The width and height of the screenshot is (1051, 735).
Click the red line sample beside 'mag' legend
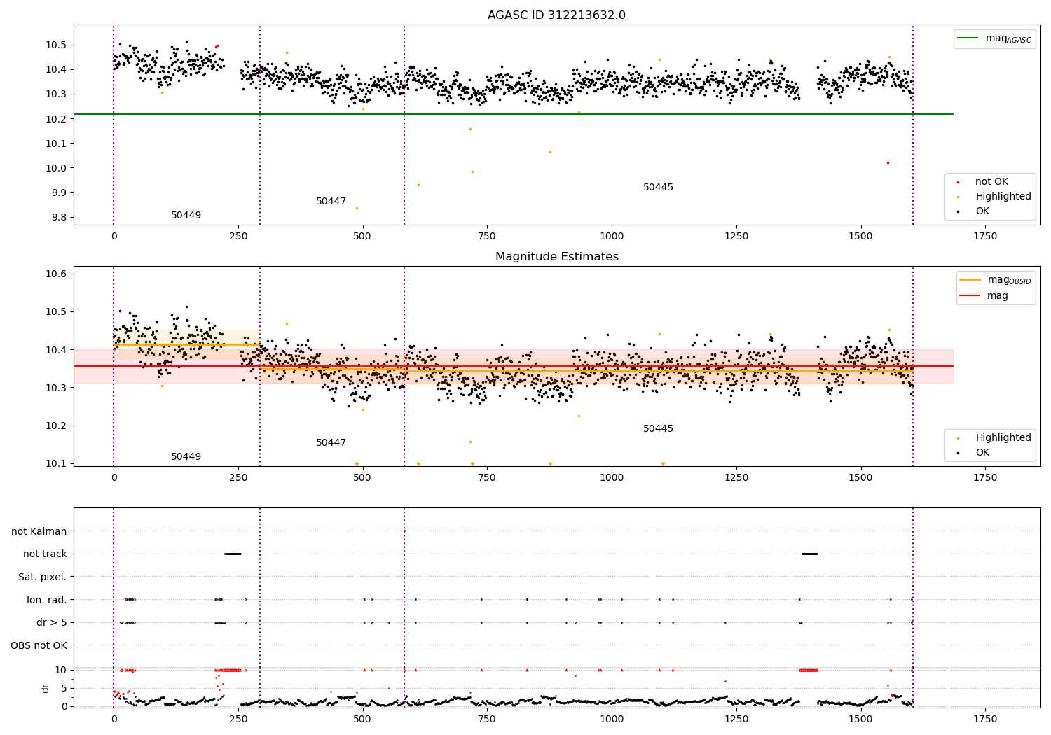[x=970, y=296]
